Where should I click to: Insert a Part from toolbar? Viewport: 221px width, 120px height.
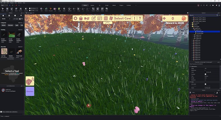(x=41, y=9)
